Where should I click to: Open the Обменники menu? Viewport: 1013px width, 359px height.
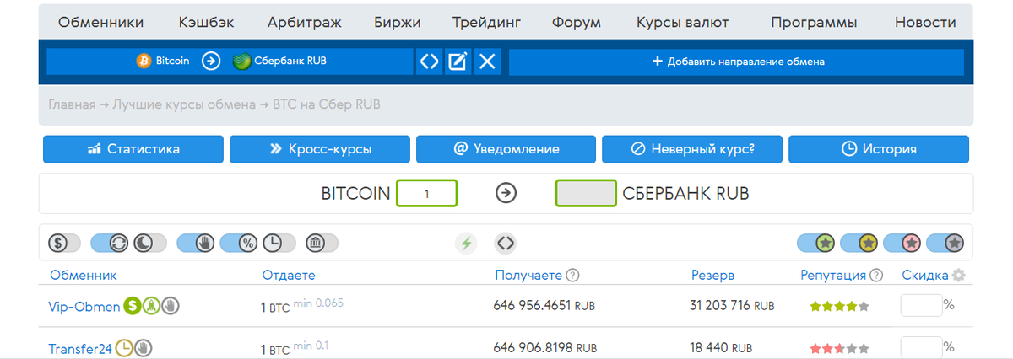point(100,22)
